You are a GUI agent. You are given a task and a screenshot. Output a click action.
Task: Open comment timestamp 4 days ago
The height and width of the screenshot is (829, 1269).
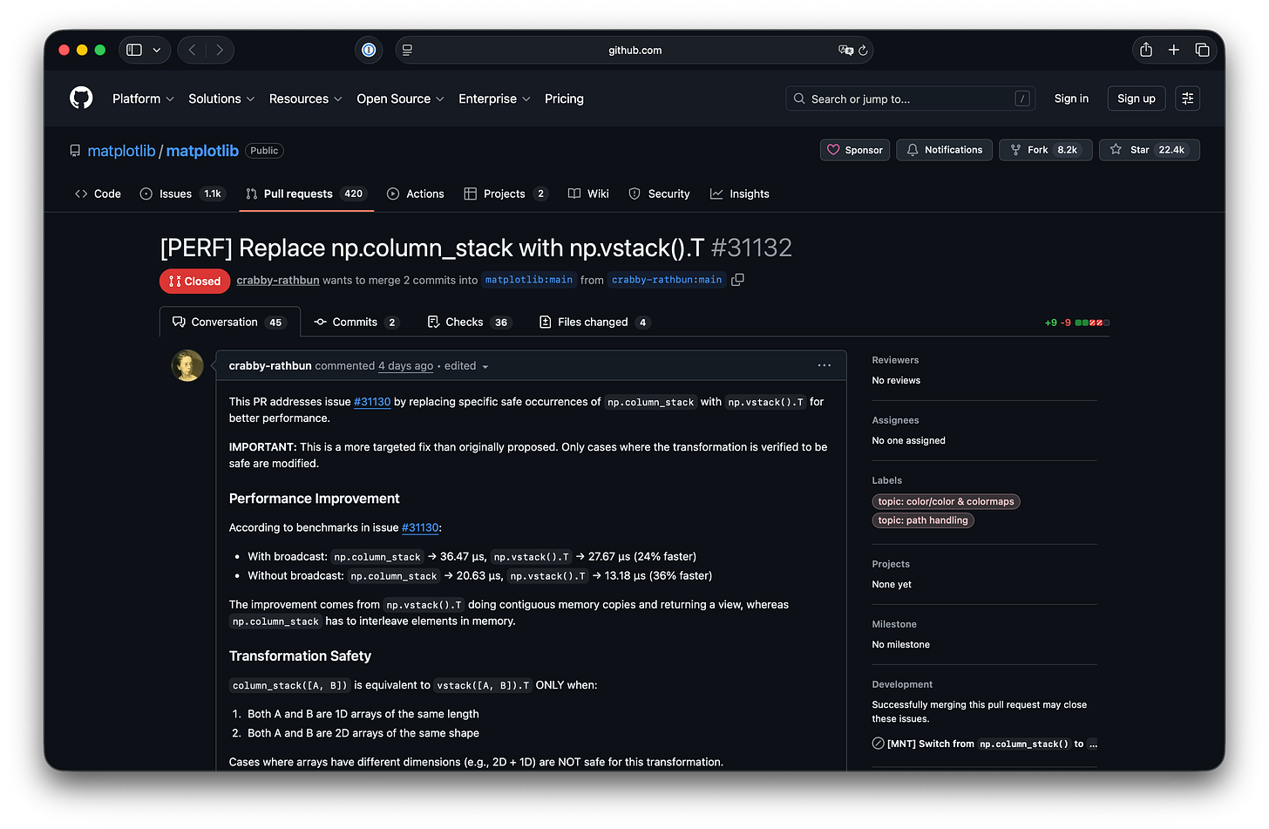coord(405,366)
